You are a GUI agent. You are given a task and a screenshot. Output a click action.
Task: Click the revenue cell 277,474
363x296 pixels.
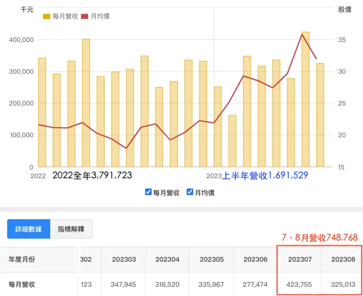(x=255, y=284)
